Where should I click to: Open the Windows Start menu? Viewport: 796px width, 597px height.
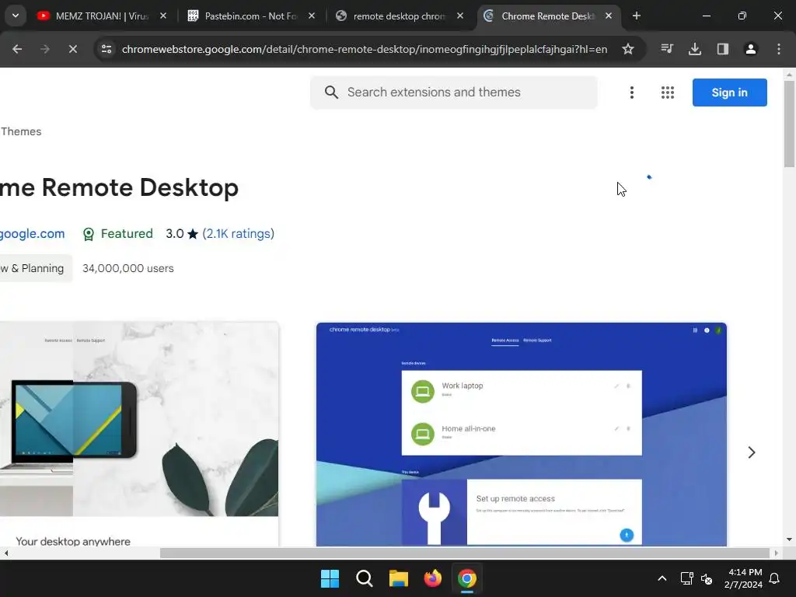(x=330, y=578)
